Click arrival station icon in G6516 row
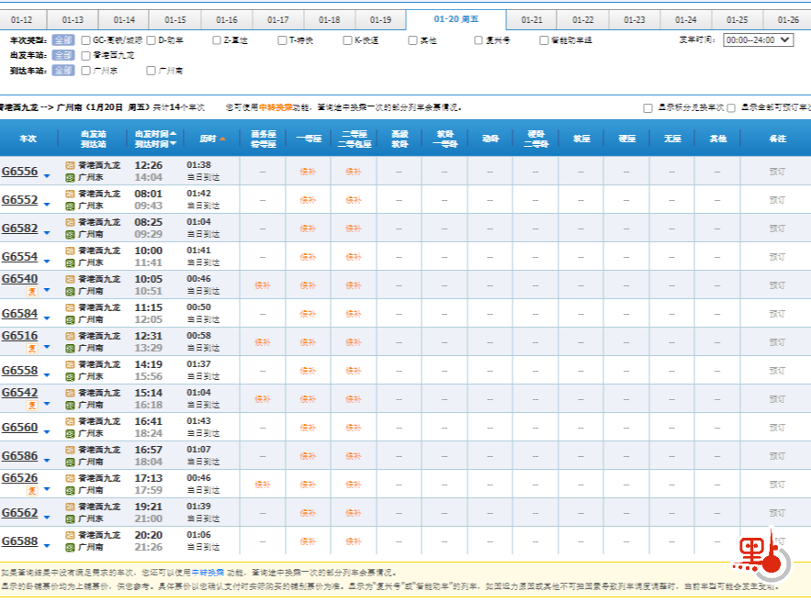This screenshot has height=602, width=811. (x=70, y=349)
